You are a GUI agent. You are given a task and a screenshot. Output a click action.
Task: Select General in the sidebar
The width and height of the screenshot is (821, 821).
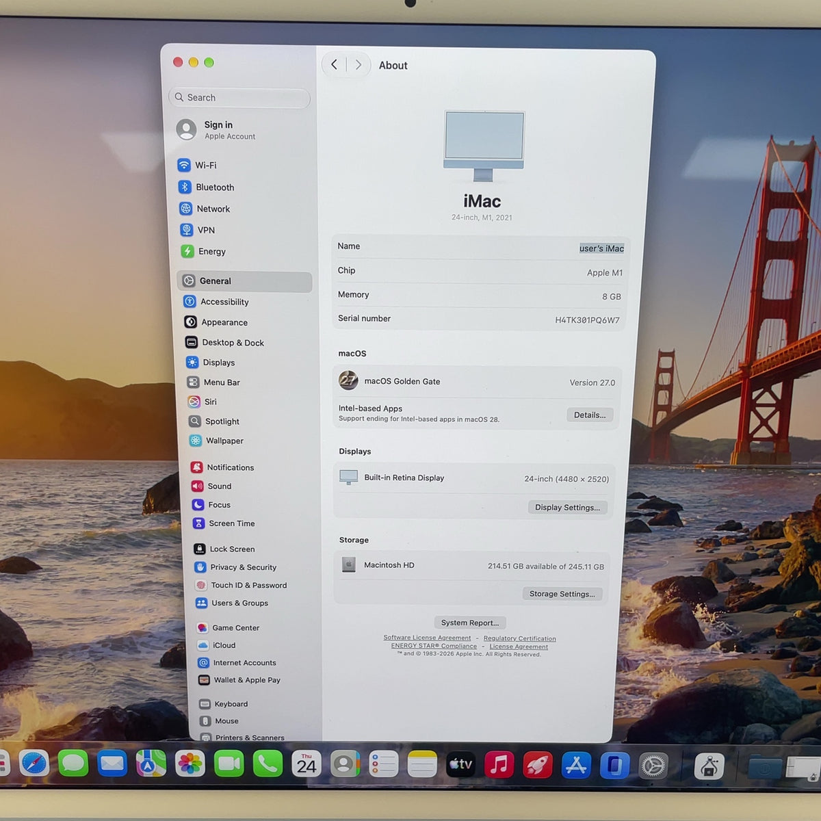(x=244, y=281)
